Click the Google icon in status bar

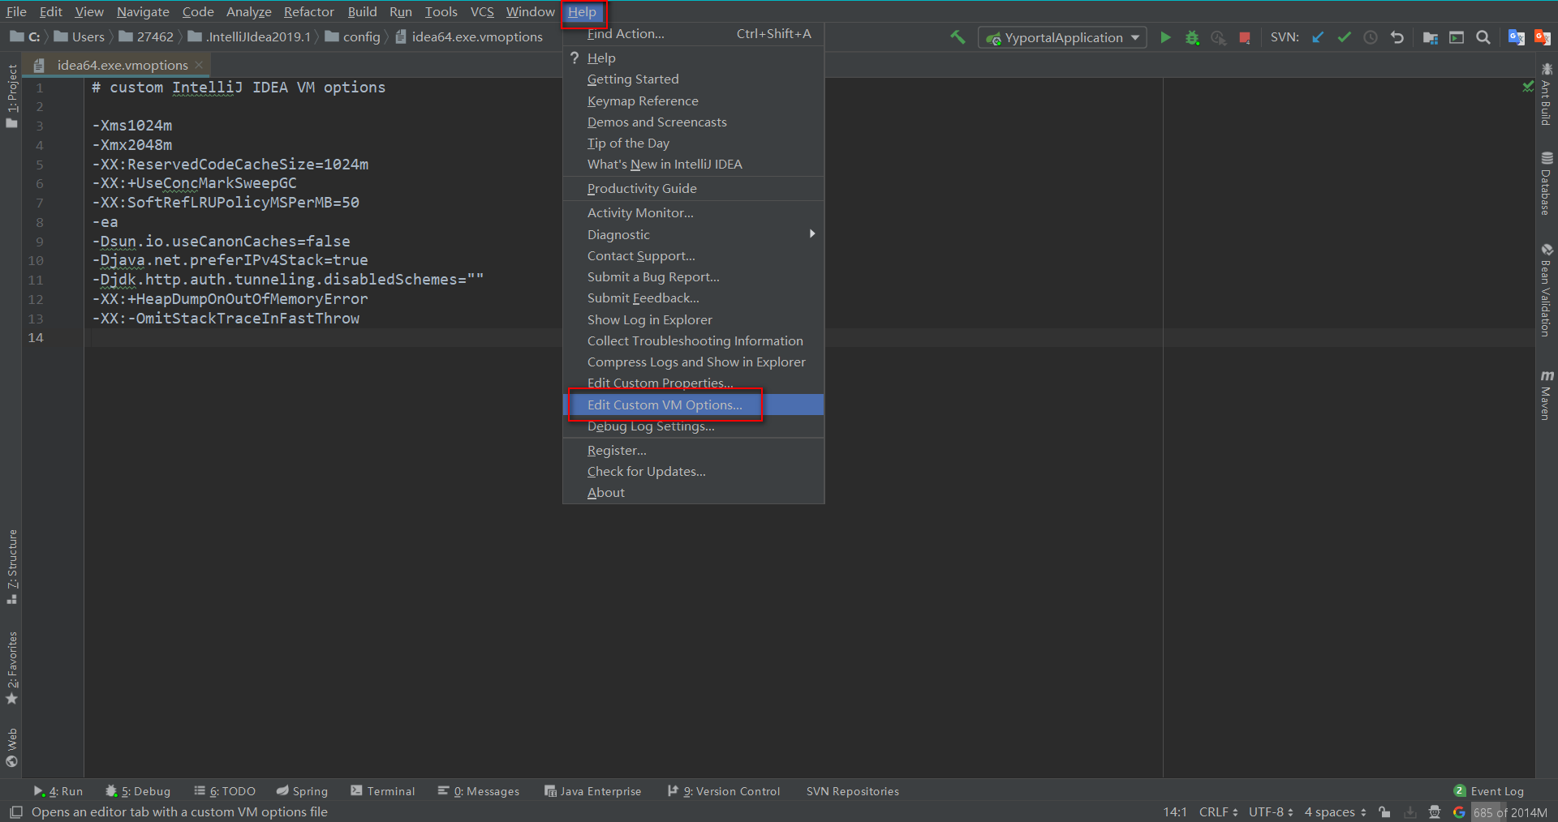coord(1459,811)
